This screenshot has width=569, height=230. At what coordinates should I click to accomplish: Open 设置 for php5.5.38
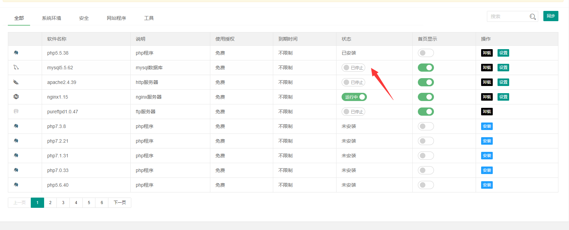tap(503, 53)
